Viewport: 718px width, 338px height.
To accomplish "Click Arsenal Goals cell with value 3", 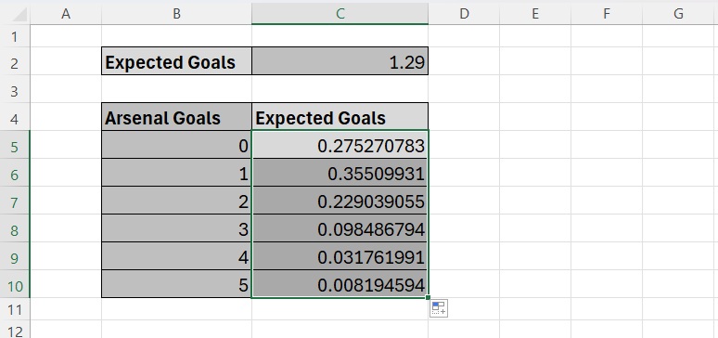I will pos(177,228).
